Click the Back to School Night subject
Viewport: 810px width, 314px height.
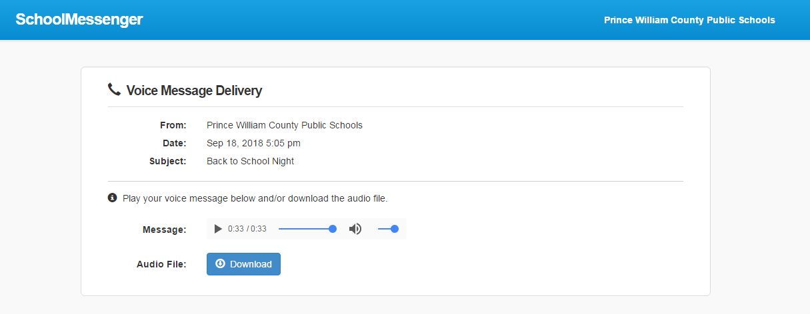250,161
